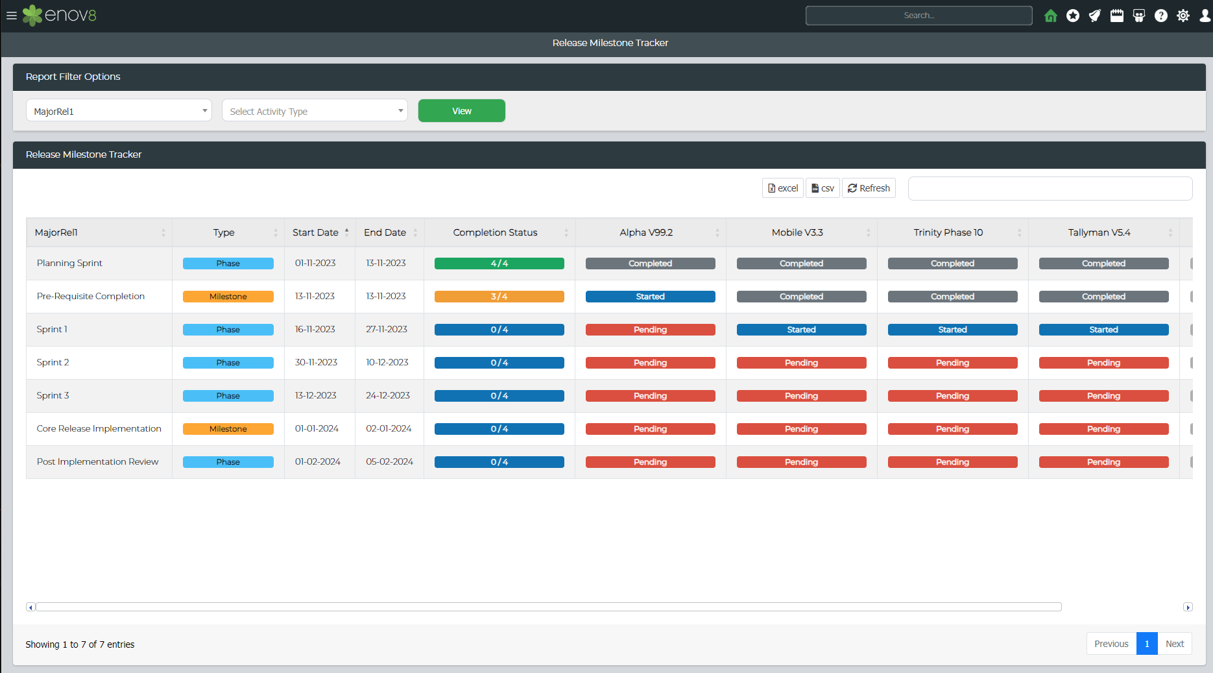
Task: Click the Pre-Requisite Completion row name
Action: coord(91,296)
